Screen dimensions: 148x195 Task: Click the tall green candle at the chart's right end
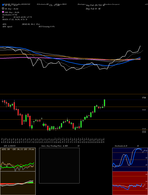(x=104, y=103)
